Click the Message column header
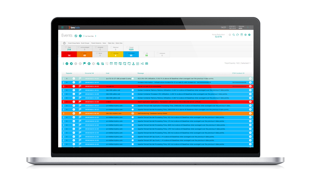Viewport: 313px width, 180px height. click(x=141, y=73)
